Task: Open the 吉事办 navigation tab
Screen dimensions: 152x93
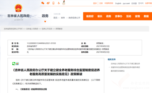Action: (x=119, y=16)
